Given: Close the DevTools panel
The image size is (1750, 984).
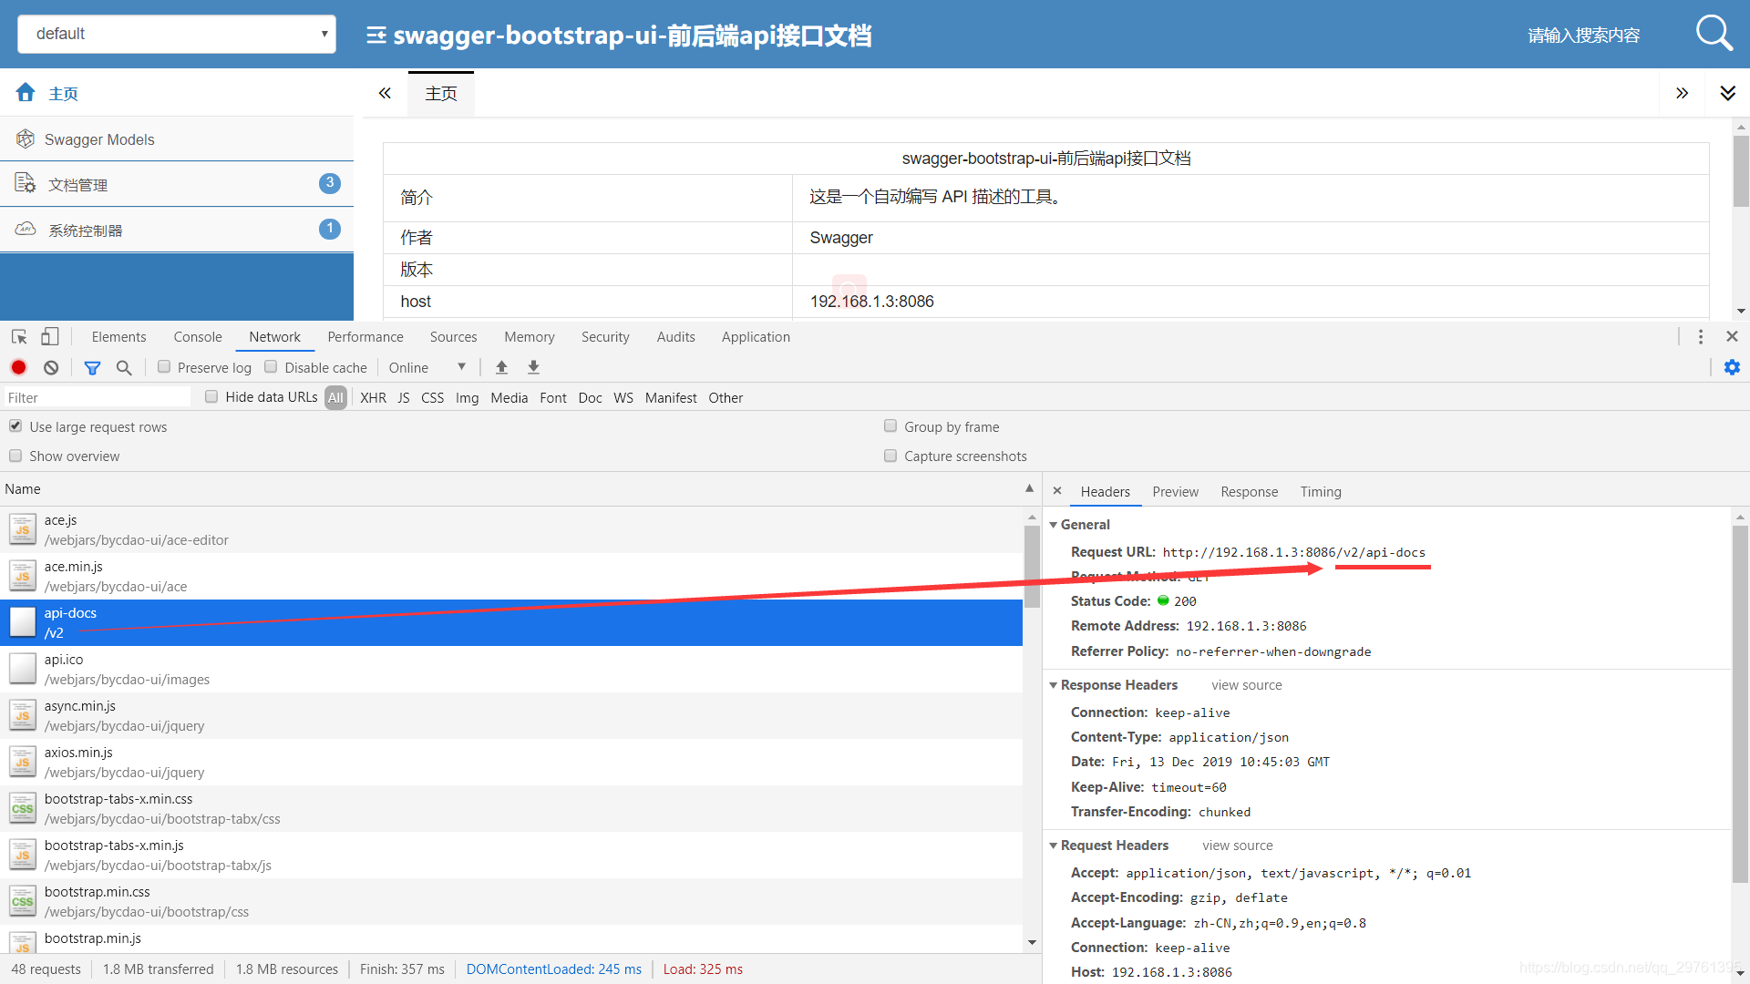Looking at the screenshot, I should point(1732,336).
